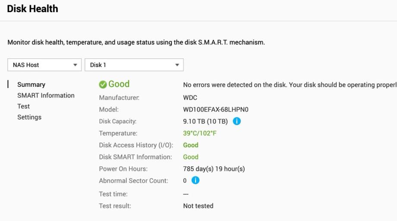Click the Not tested result text
Viewport: 397px width, 221px height.
(x=198, y=206)
